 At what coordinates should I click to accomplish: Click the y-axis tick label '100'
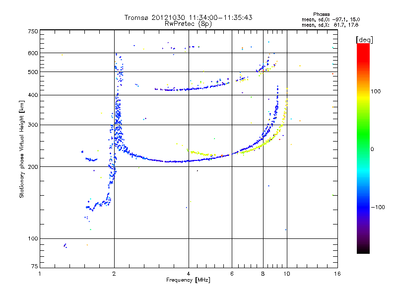point(33,239)
